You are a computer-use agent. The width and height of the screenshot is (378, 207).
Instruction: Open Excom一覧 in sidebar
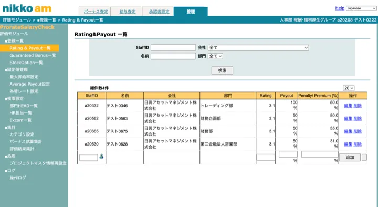20,120
